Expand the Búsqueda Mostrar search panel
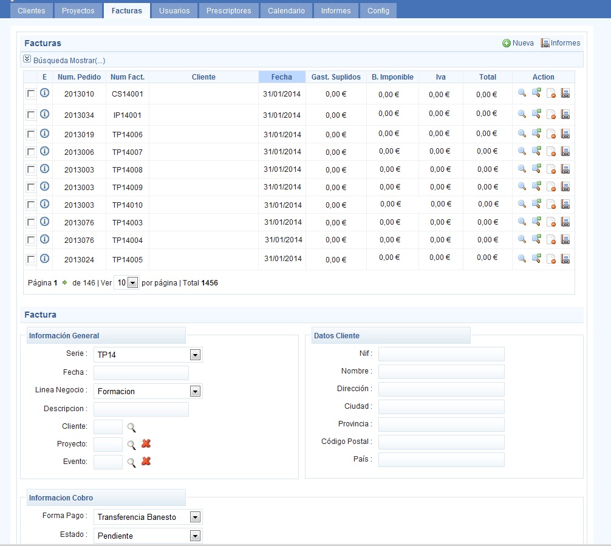611x546 pixels. click(64, 60)
